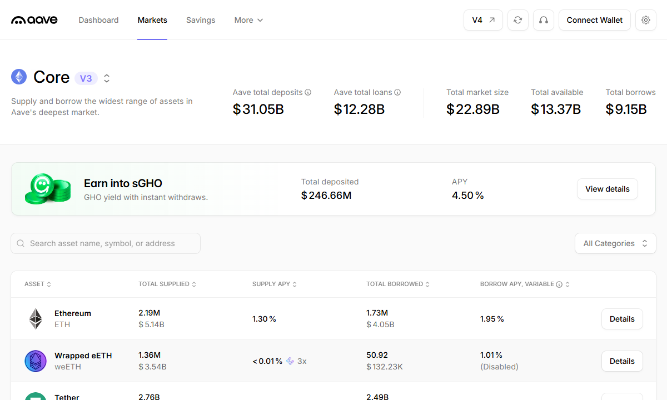
Task: Click Connect Wallet
Action: pos(595,20)
